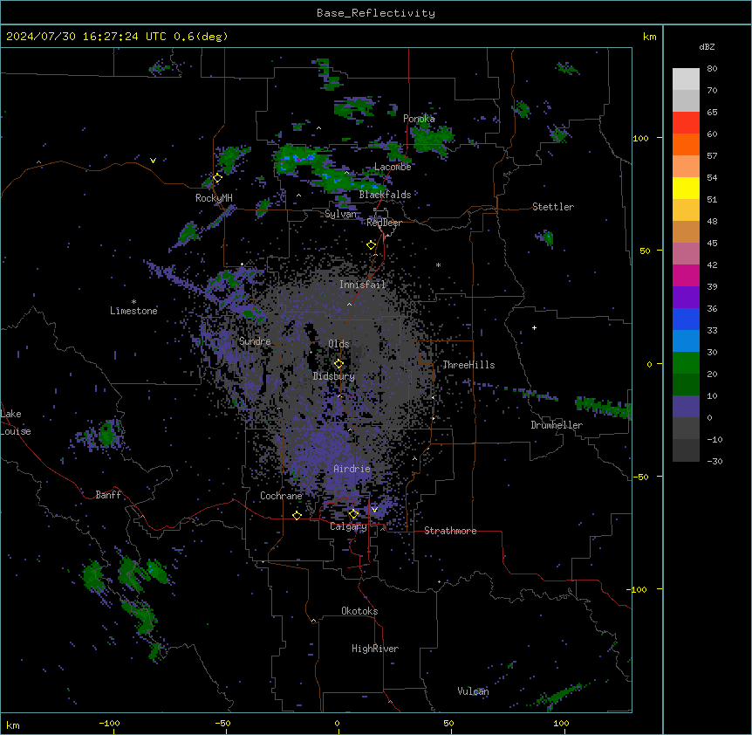Click the white caret marker just below Innisfail
The width and height of the screenshot is (752, 735).
tap(349, 304)
